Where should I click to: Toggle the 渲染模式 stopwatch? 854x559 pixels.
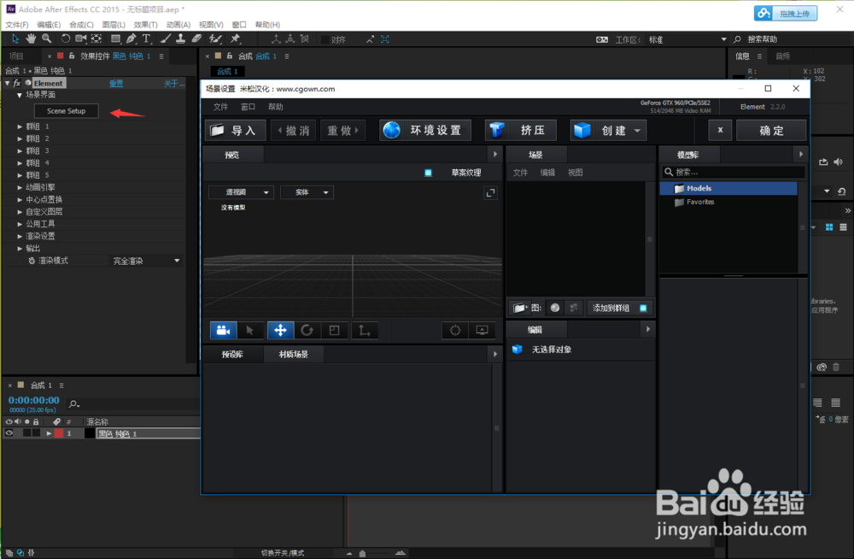coord(32,261)
